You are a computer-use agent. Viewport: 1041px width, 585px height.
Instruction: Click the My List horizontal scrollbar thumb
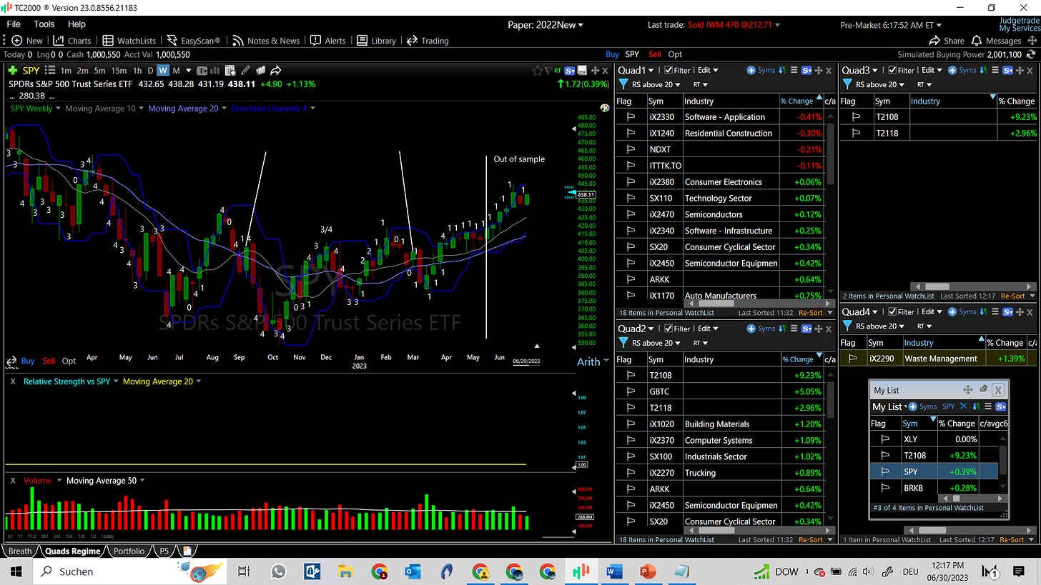pyautogui.click(x=955, y=499)
